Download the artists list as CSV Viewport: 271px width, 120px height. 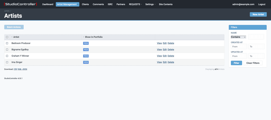pyautogui.click(x=15, y=69)
